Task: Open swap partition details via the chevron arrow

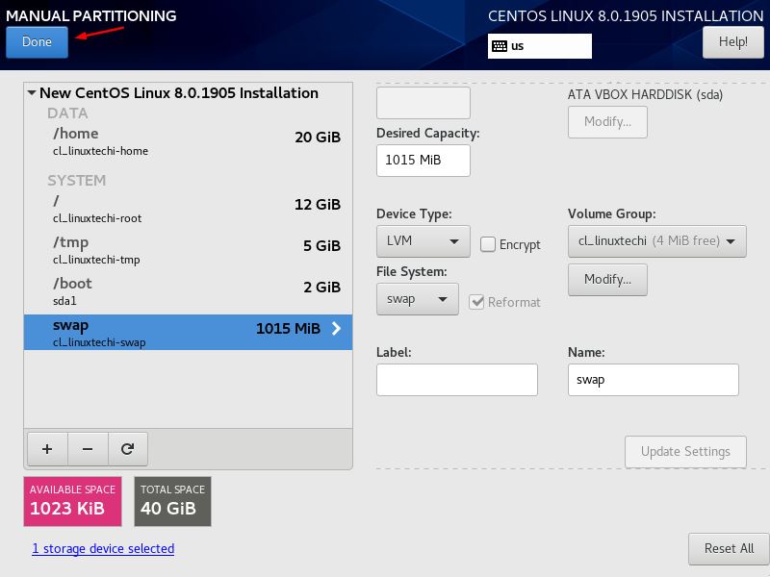Action: pyautogui.click(x=334, y=328)
